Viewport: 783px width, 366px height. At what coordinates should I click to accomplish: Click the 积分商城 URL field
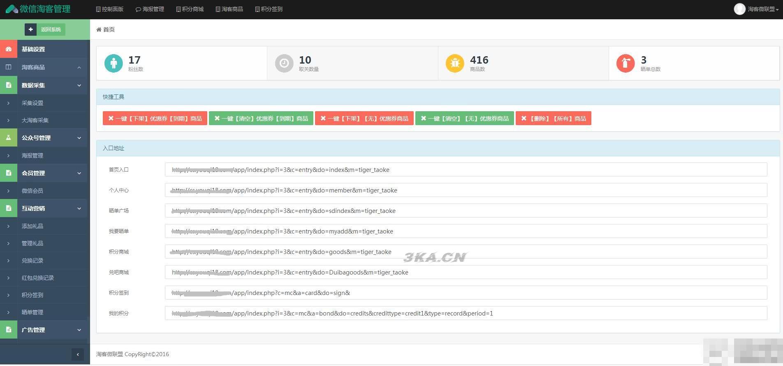click(x=466, y=252)
